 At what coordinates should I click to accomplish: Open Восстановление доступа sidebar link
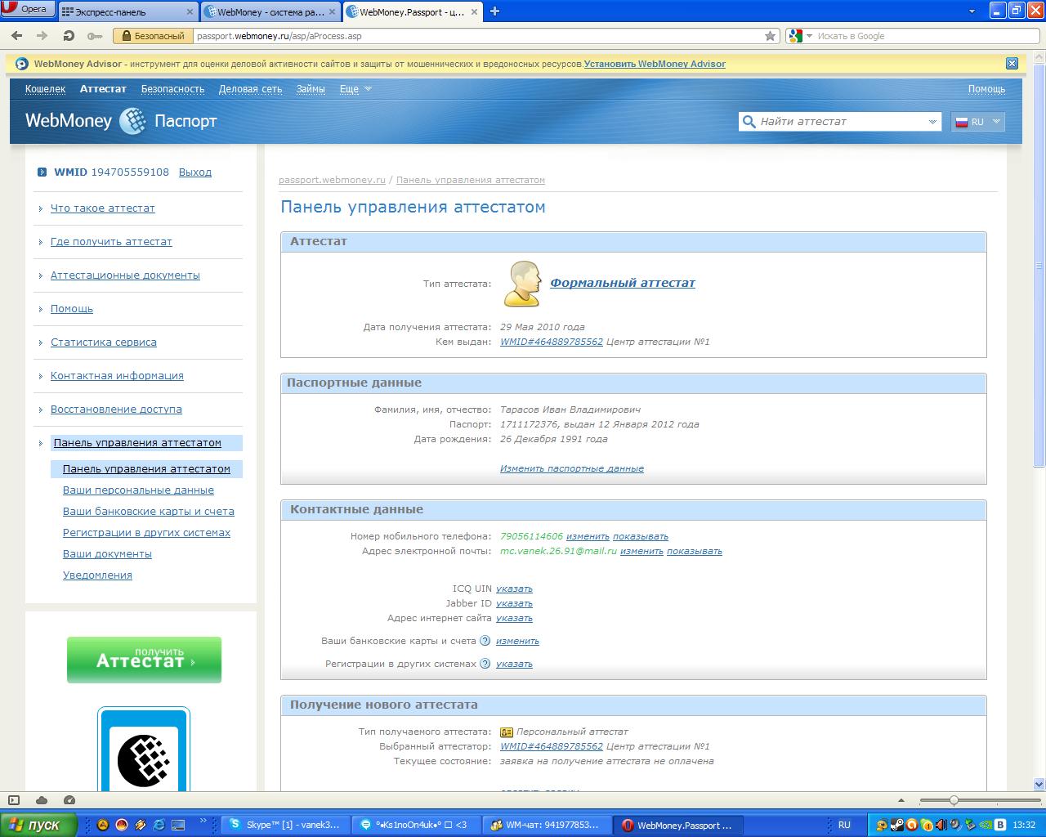pos(116,410)
